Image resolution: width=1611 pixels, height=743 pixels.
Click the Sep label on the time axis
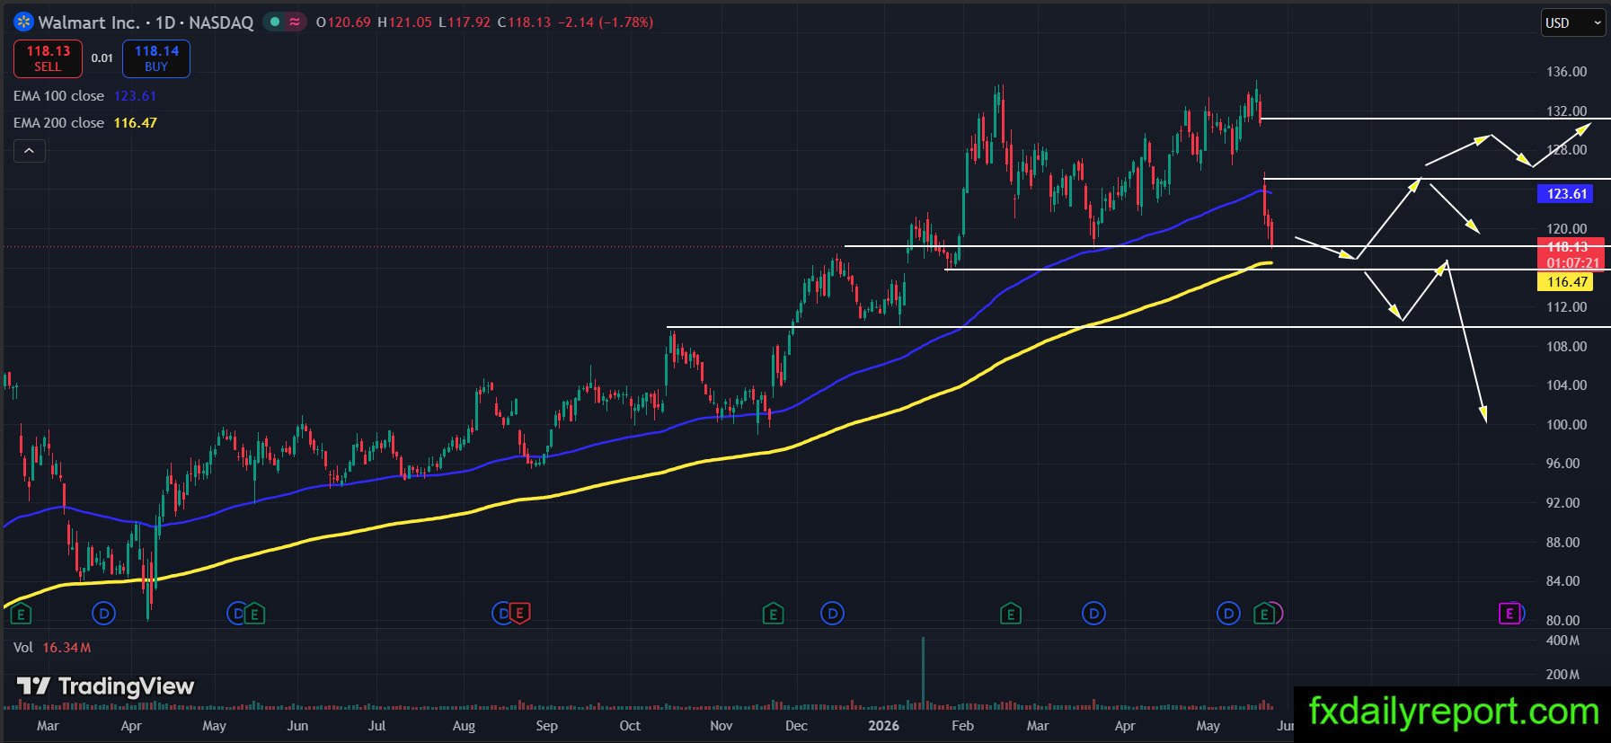pos(546,726)
